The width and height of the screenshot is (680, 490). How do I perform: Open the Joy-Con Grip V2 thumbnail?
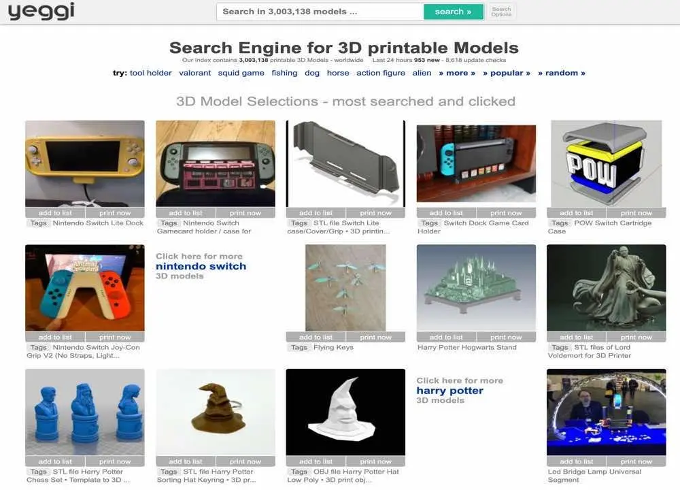tap(84, 288)
